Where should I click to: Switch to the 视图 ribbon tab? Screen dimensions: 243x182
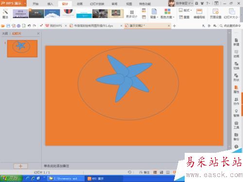pyautogui.click(x=129, y=4)
